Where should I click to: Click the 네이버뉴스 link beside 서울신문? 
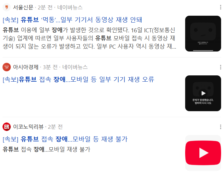pyautogui.click(x=70, y=7)
